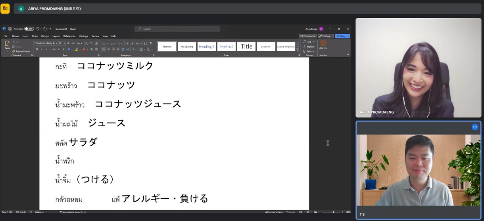Toggle Strikethrough formatting
The image size is (484, 221).
[54, 49]
